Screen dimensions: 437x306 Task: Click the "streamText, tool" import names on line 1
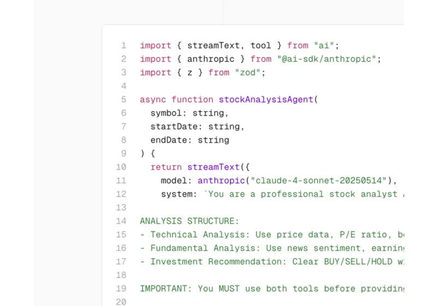(229, 45)
